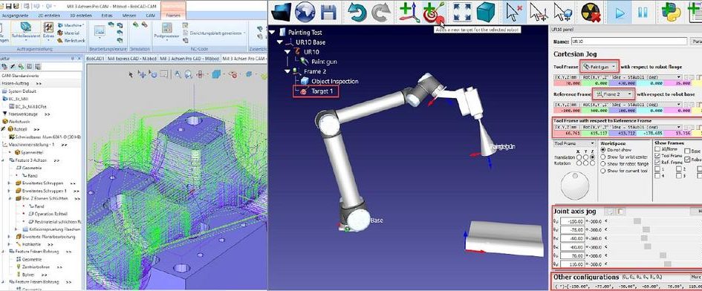Save the station with floppy disk icon
The image size is (702, 291).
[x=328, y=12]
